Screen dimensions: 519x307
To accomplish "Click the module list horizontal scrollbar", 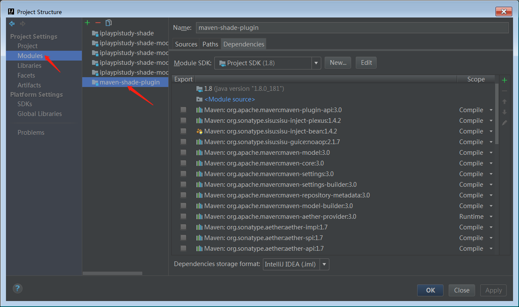I will point(112,273).
